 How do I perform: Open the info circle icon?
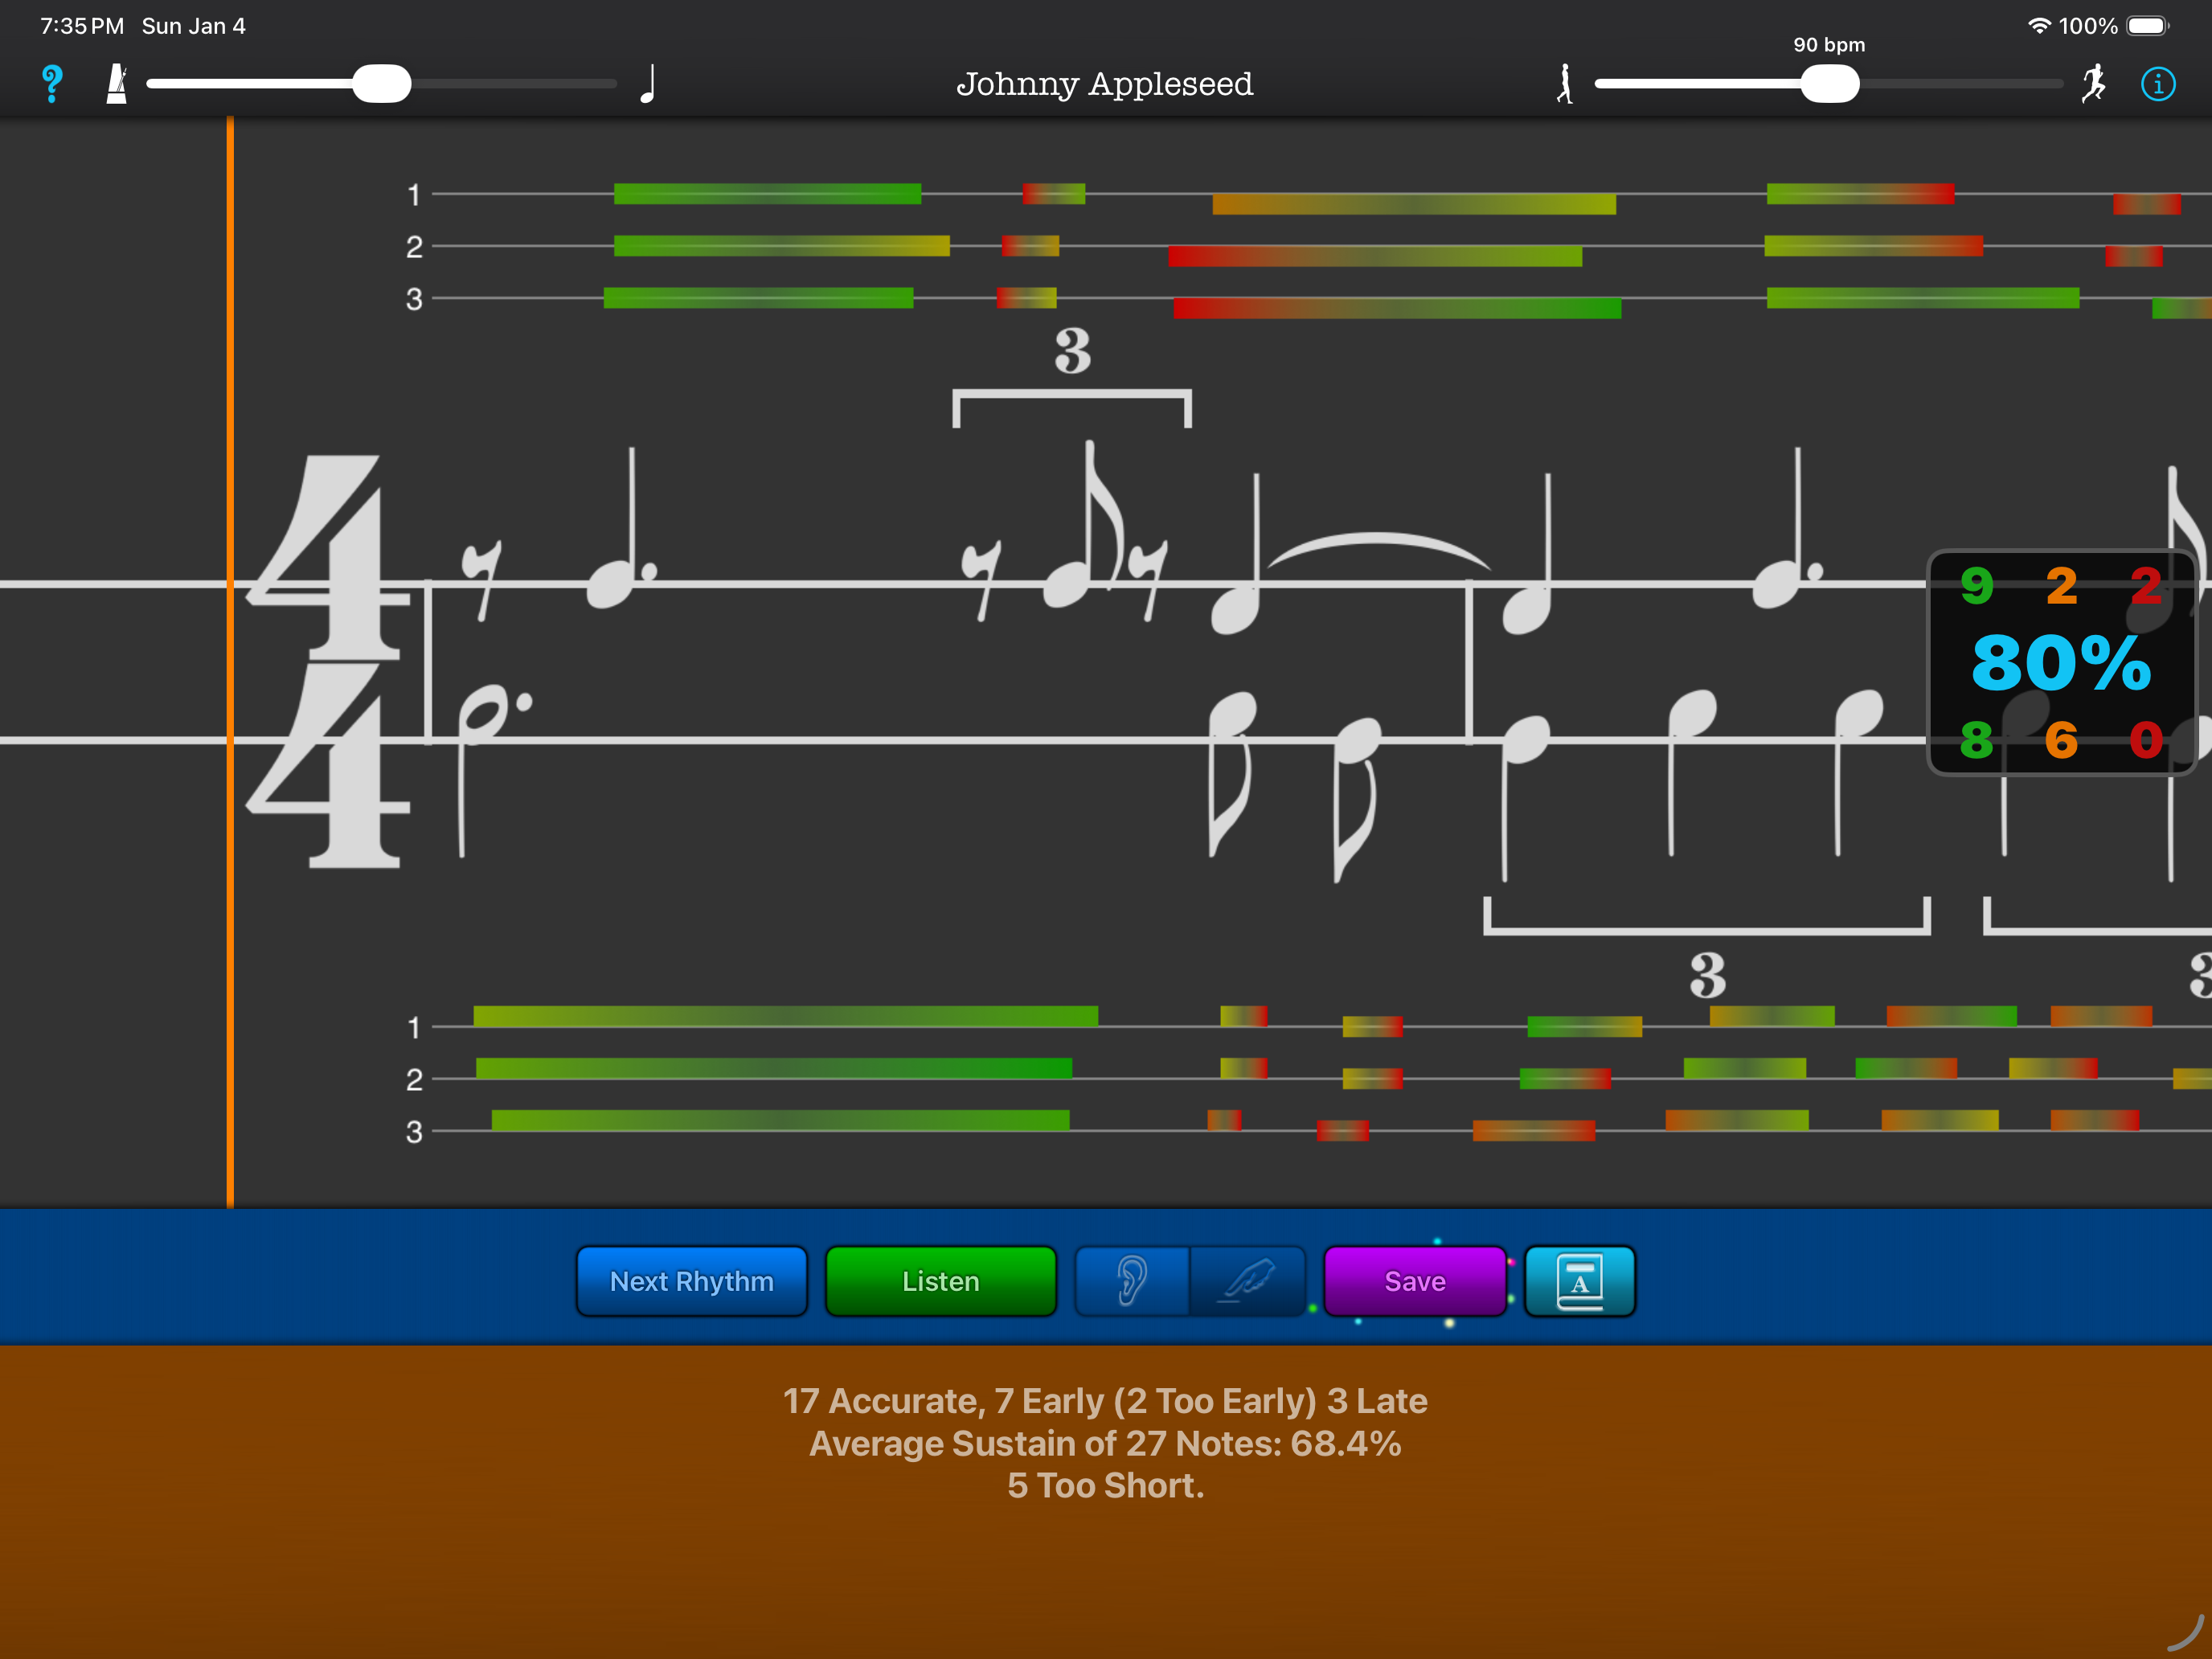[x=2158, y=84]
